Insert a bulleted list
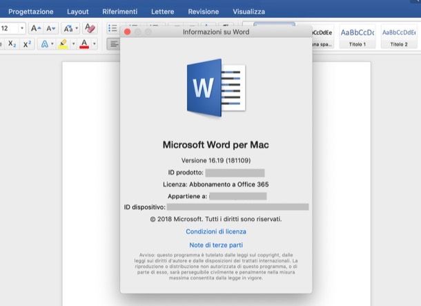This screenshot has width=421, height=306. pyautogui.click(x=112, y=28)
